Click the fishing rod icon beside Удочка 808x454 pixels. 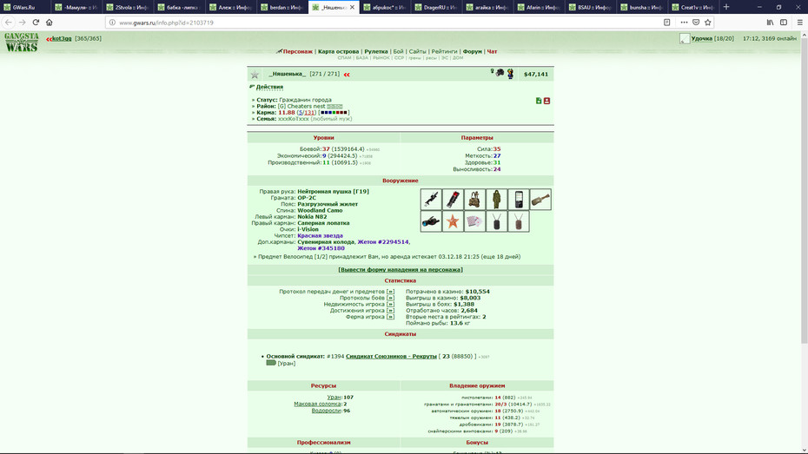pos(685,38)
